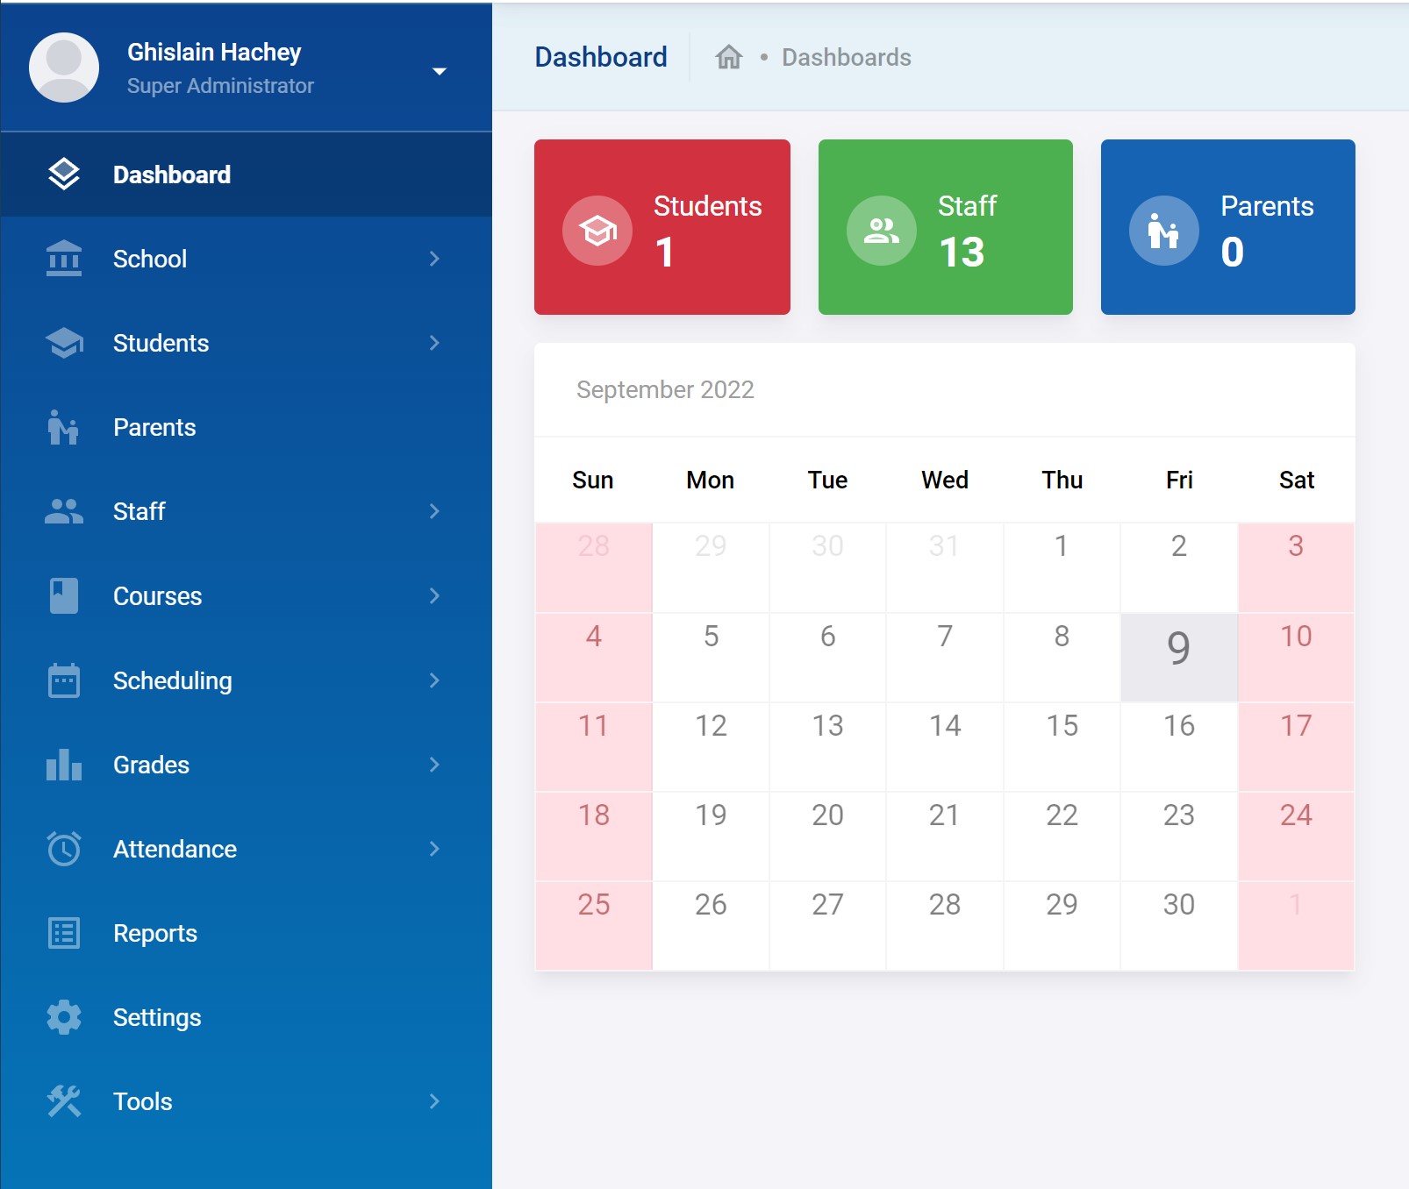Expand the Students submenu chevron

[434, 343]
